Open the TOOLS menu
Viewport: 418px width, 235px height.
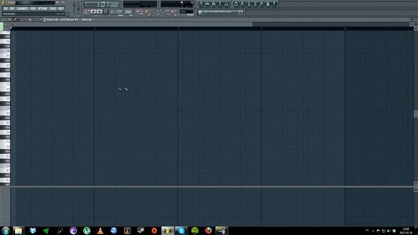pos(53,8)
